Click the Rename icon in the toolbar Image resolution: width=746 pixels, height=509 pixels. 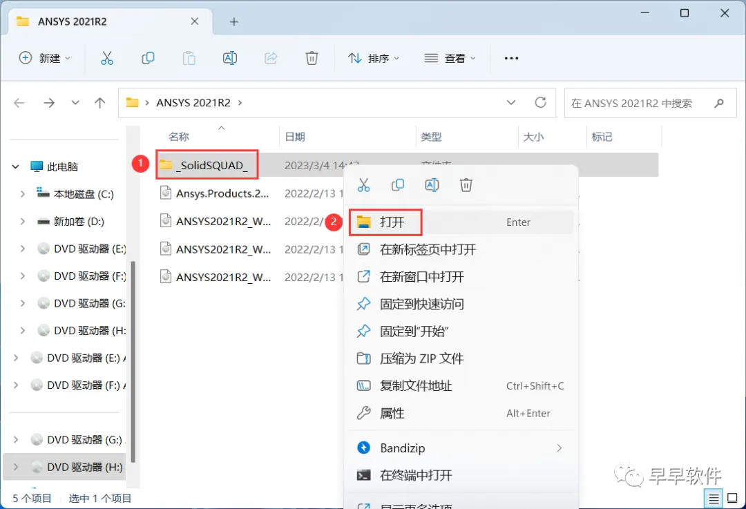(230, 58)
